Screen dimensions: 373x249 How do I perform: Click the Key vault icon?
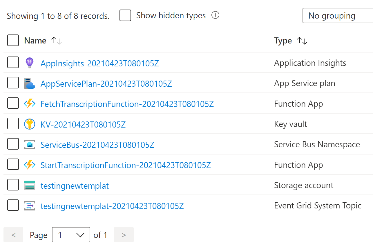click(x=29, y=124)
